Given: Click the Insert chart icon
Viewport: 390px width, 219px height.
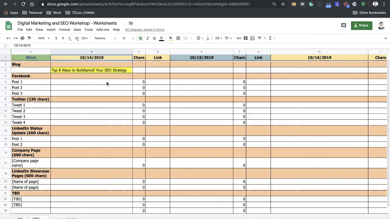Looking at the screenshot, I should point(252,38).
